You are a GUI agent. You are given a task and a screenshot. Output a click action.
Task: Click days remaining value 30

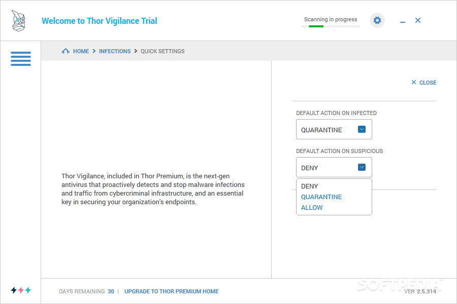click(x=111, y=291)
